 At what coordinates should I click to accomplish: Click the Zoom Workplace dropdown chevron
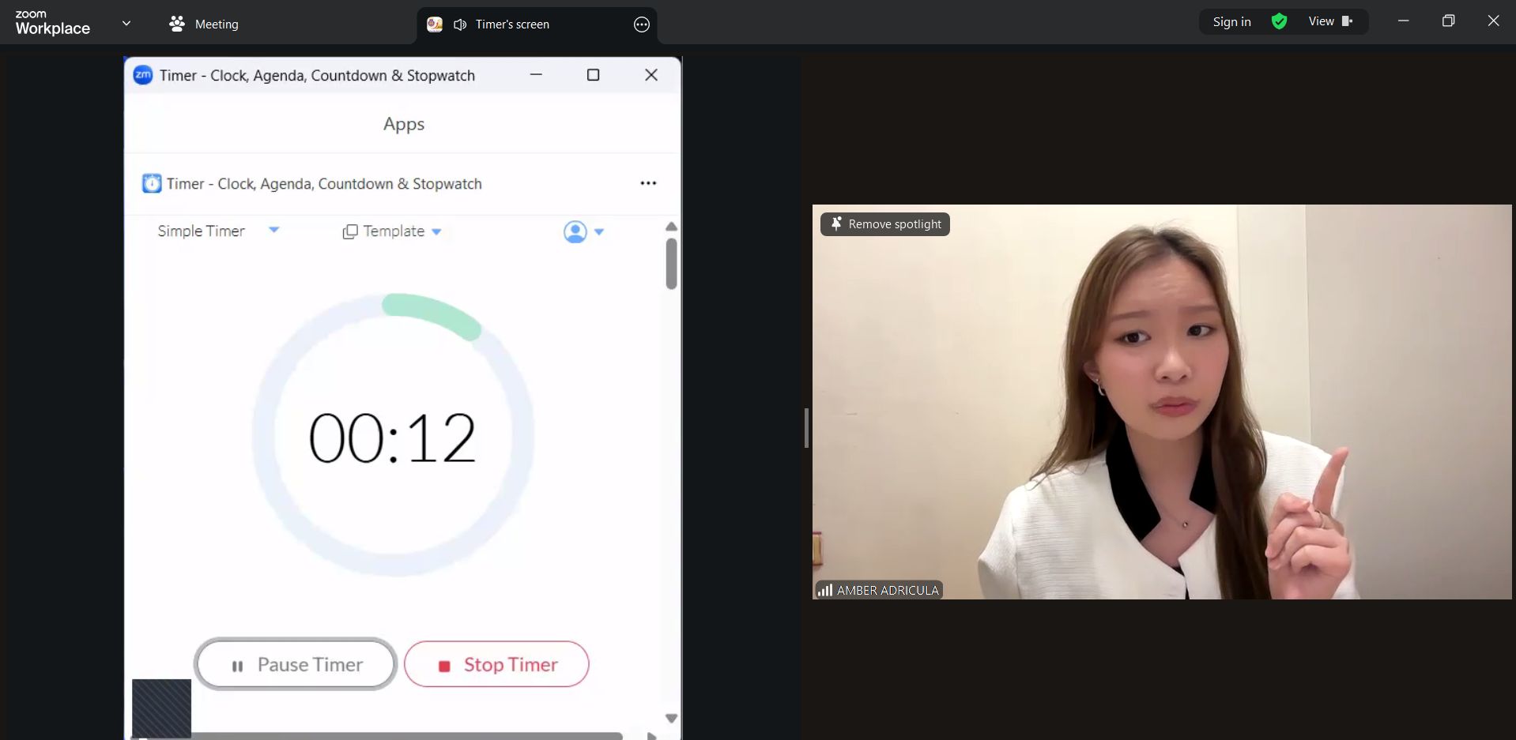[x=126, y=24]
